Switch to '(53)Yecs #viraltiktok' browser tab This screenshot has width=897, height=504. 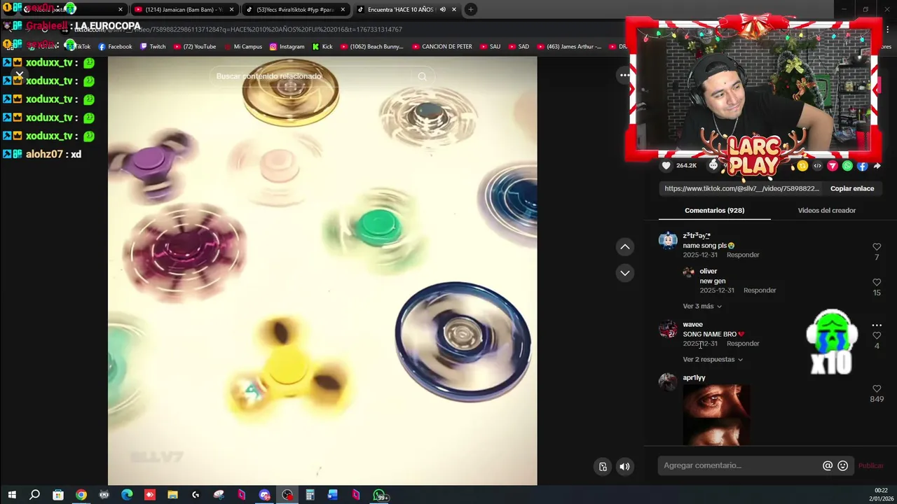294,10
